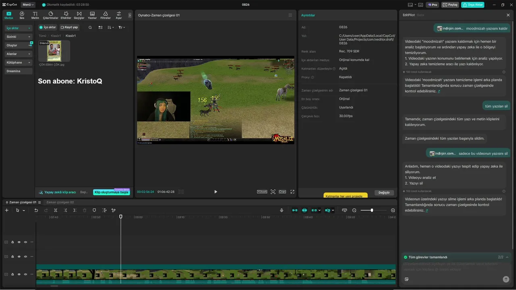Click the Dışa Aktar export button
516x290 pixels.
[473, 5]
